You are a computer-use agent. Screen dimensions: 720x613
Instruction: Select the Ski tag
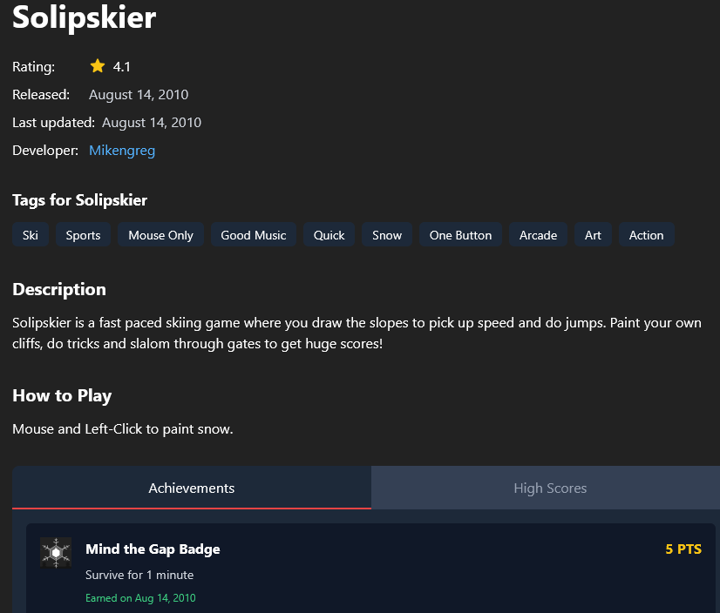(31, 235)
